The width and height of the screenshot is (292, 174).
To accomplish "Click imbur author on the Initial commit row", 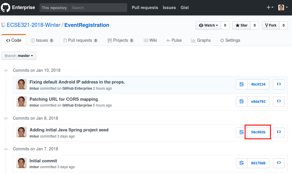I will [x=34, y=167].
